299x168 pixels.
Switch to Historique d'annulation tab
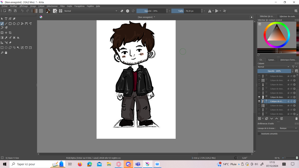(x=288, y=60)
